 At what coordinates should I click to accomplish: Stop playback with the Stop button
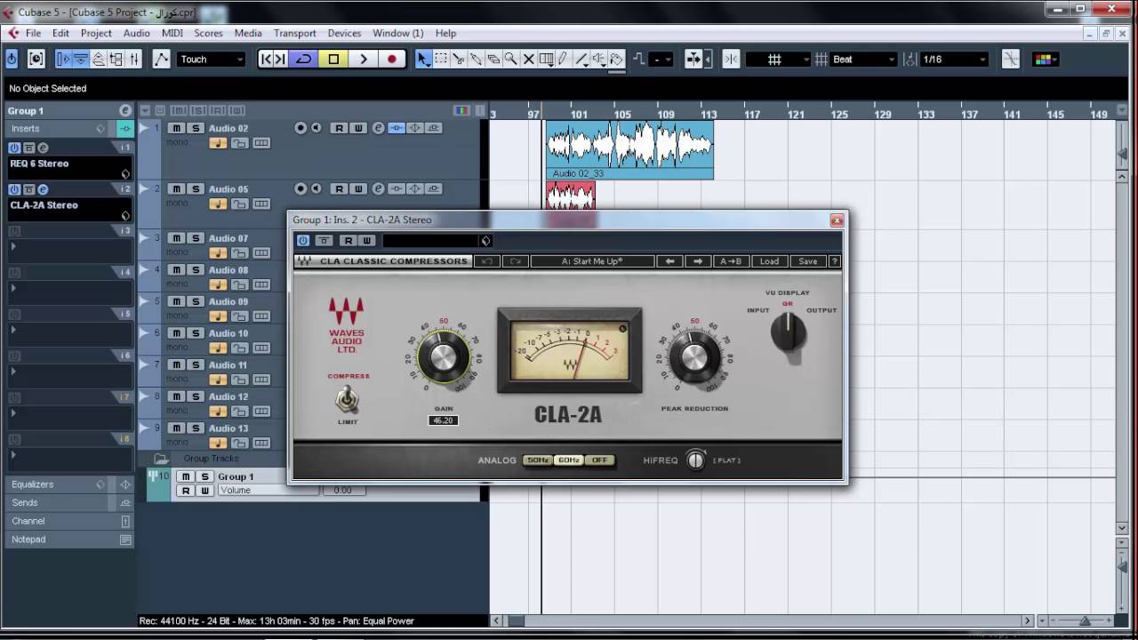pyautogui.click(x=333, y=60)
